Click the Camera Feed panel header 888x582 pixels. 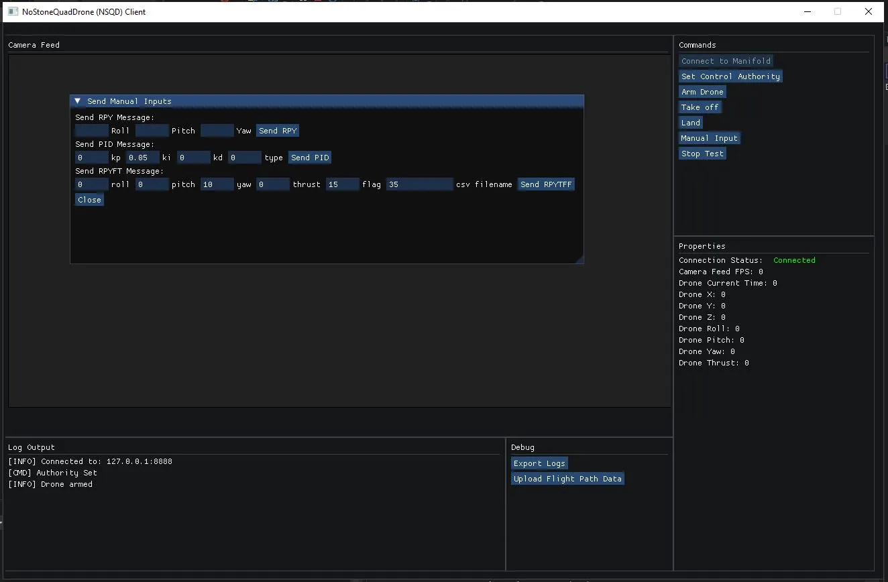(x=34, y=45)
